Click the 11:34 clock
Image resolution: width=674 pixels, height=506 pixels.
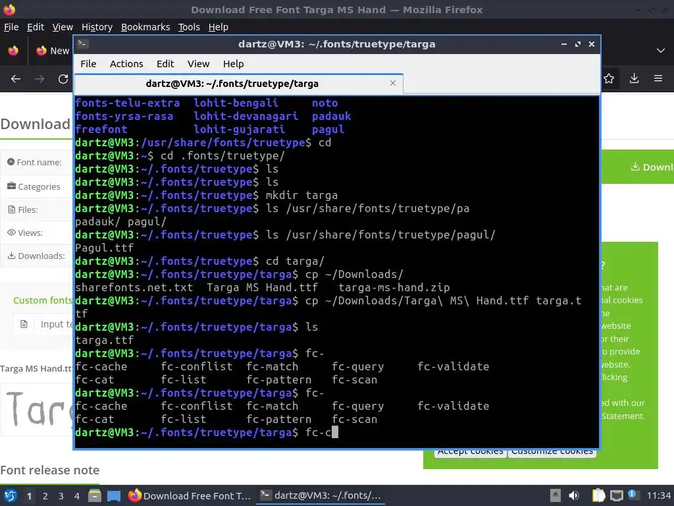point(658,495)
